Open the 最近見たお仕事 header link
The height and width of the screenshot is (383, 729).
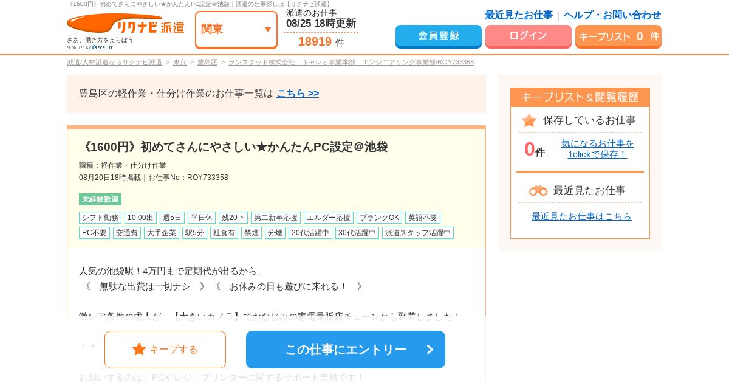pos(519,15)
